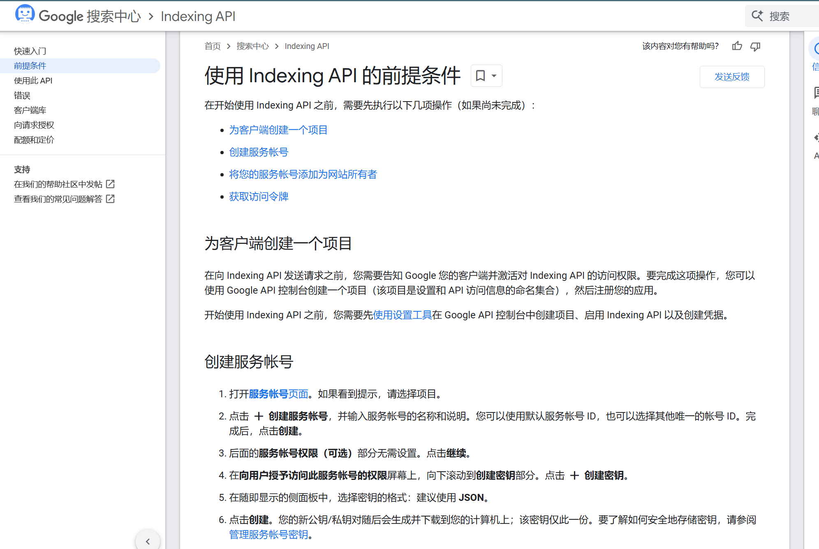Open 客户端库 in sidebar
This screenshot has height=549, width=819.
tap(30, 110)
